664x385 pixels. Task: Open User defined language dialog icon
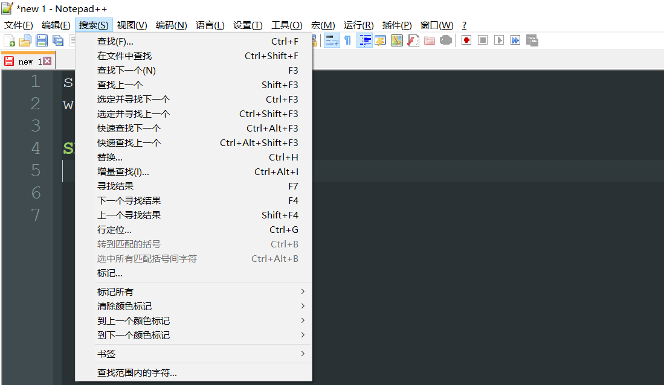pyautogui.click(x=380, y=40)
